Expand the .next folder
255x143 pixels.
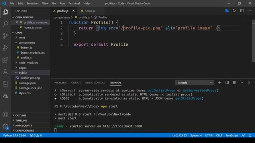coord(30,37)
